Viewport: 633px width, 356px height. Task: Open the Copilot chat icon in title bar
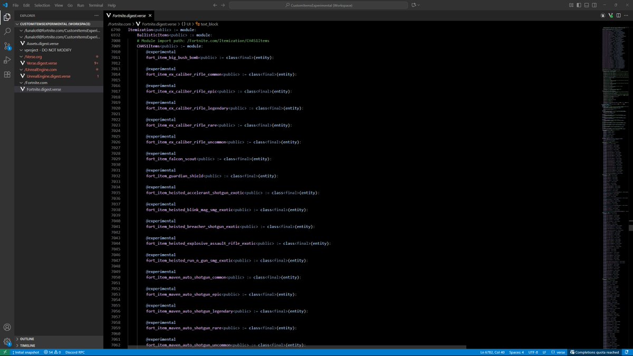(414, 5)
